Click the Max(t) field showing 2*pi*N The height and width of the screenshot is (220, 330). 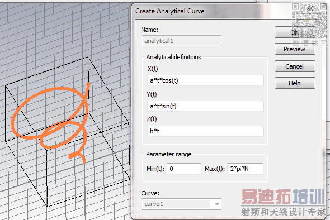click(245, 169)
